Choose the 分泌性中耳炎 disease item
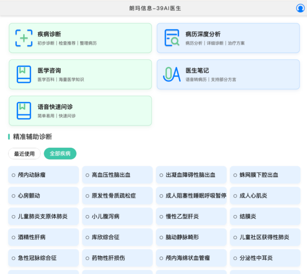This screenshot has height=274, width=307. tap(265, 258)
